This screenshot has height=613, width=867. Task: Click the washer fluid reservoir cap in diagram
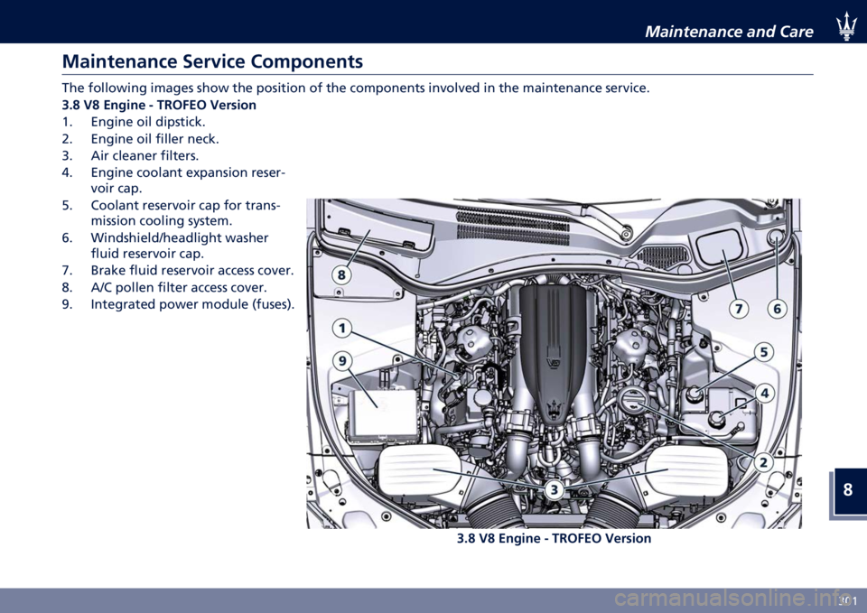click(775, 237)
